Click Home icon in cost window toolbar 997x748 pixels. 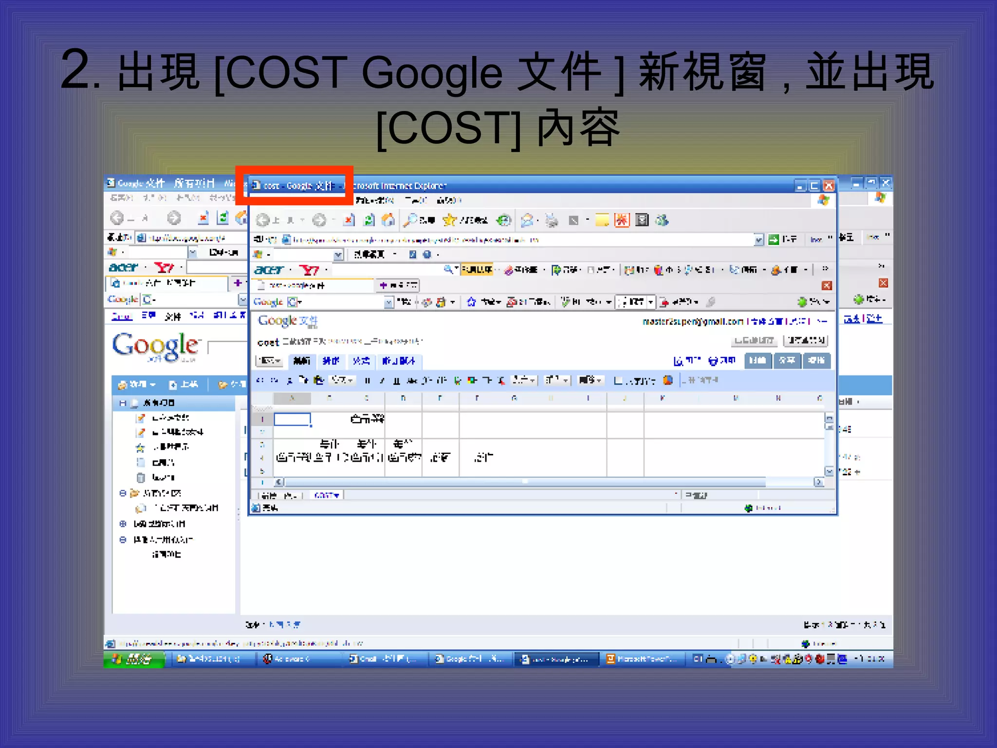[388, 220]
